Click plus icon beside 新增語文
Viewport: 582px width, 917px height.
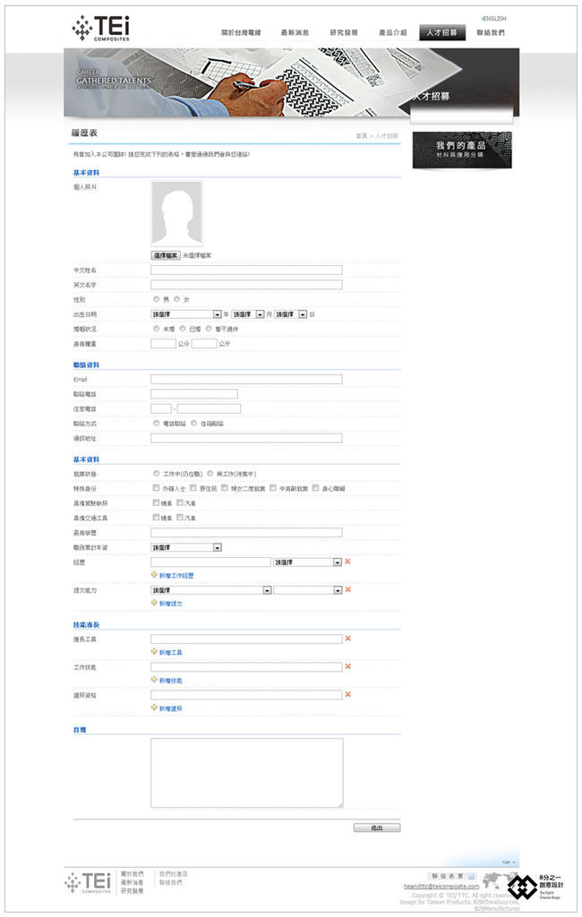click(154, 603)
